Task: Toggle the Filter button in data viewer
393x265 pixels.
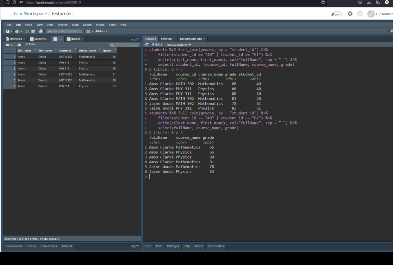Action: click(31, 45)
